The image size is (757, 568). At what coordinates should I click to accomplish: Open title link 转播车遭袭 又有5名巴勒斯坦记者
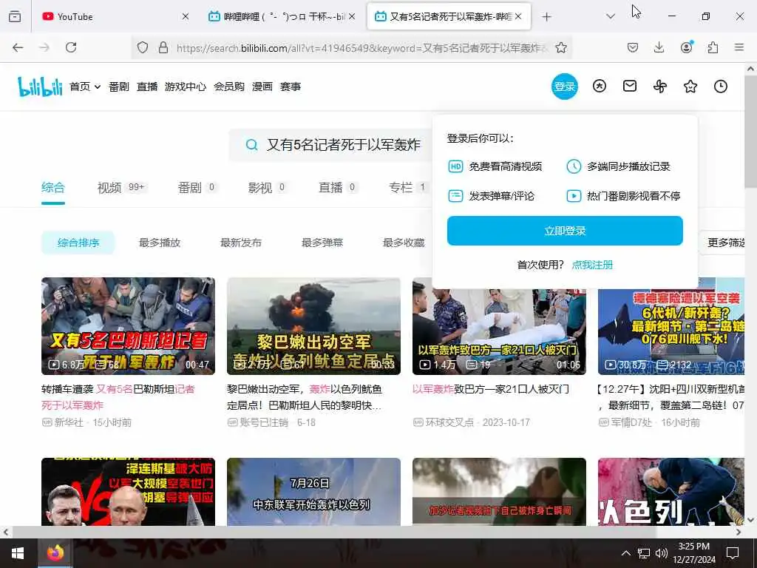click(118, 397)
